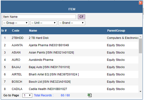144x100 pixels.
Task: Click Equity Stocks cell in Bosch row
Action: [116, 82]
